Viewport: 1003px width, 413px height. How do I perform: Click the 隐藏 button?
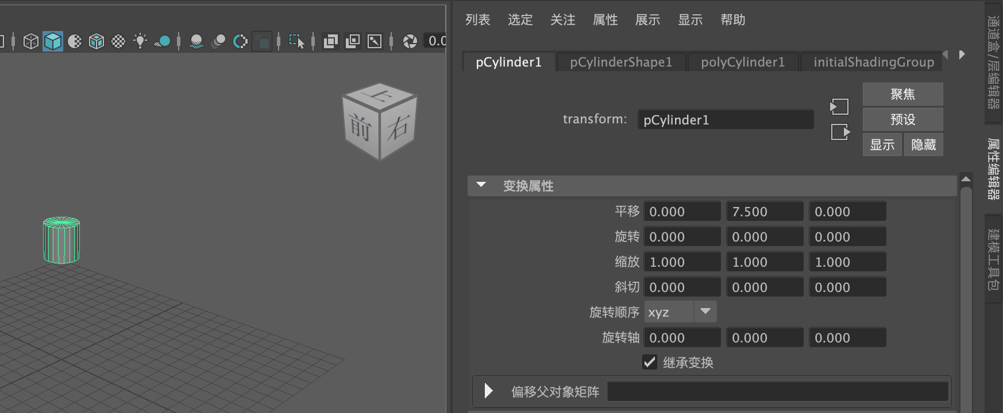click(923, 145)
